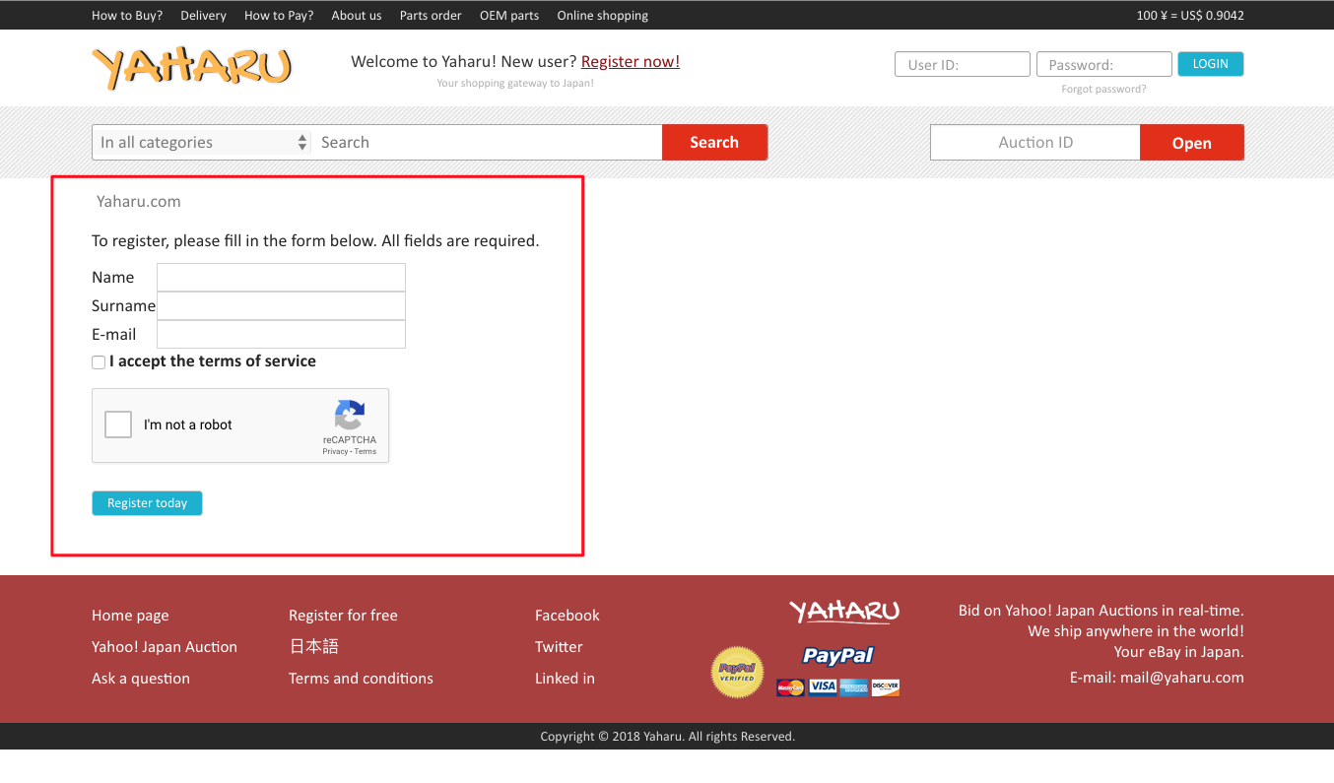The image size is (1334, 783).
Task: Tick the 'I accept the terms of service' checkbox
Action: pyautogui.click(x=99, y=362)
